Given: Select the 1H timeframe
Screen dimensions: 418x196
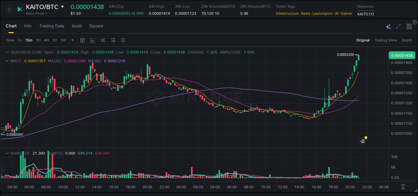Looking at the screenshot, I should (x=38, y=40).
